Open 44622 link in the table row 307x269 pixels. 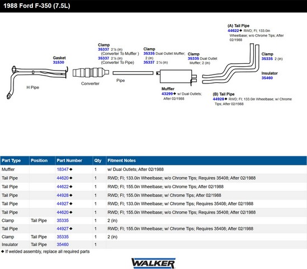pos(63,187)
